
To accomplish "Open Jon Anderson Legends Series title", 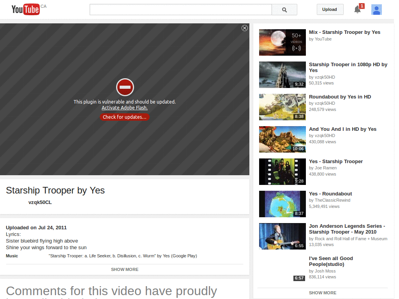I will (347, 229).
